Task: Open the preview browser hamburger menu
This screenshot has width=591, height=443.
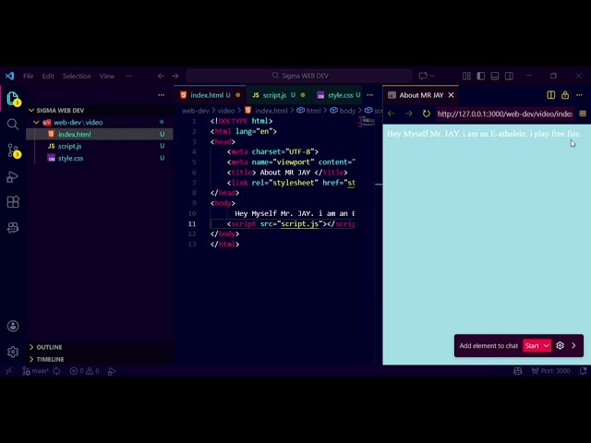Action: [583, 114]
